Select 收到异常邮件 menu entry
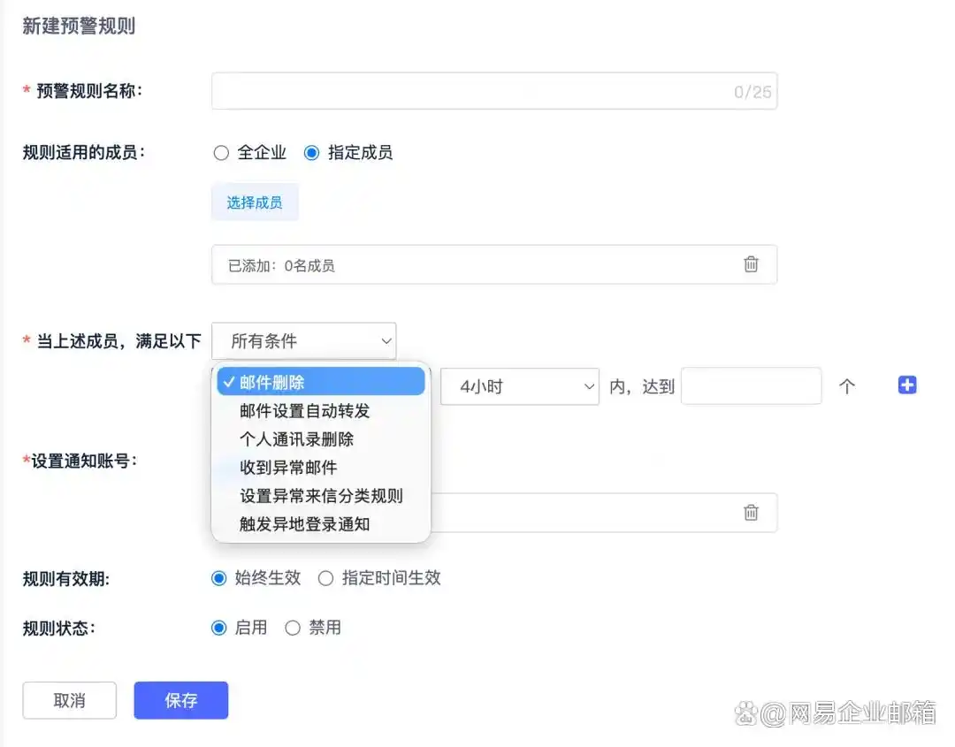955x747 pixels. click(288, 467)
